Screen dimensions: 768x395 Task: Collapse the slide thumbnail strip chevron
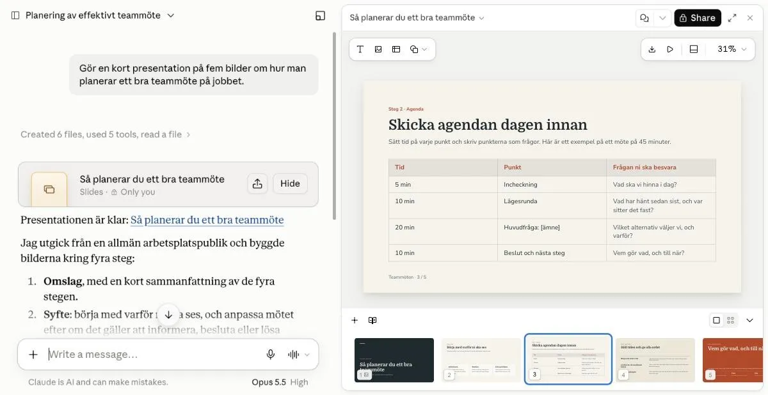(x=750, y=320)
